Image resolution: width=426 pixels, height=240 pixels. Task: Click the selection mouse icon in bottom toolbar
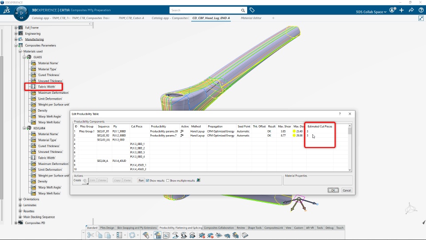coord(146,235)
